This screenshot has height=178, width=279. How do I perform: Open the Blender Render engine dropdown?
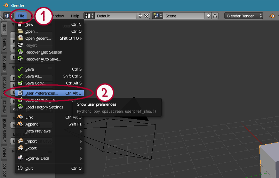pos(244,16)
